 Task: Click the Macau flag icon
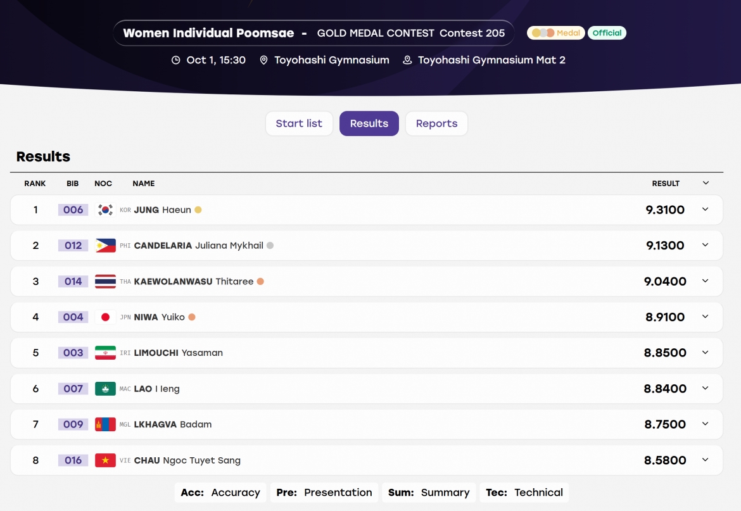point(105,389)
